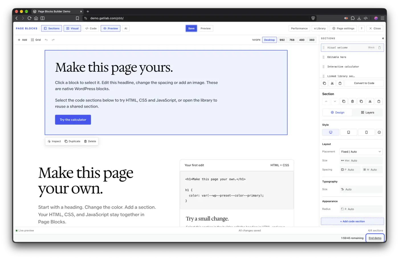The height and width of the screenshot is (259, 399).
Task: Click the blue Save button
Action: point(191,28)
